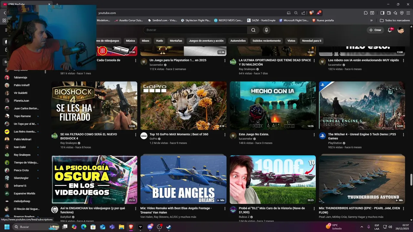The width and height of the screenshot is (413, 232).
Task: Open the Bioshock 4 filtrado thumbnail
Action: pyautogui.click(x=94, y=106)
